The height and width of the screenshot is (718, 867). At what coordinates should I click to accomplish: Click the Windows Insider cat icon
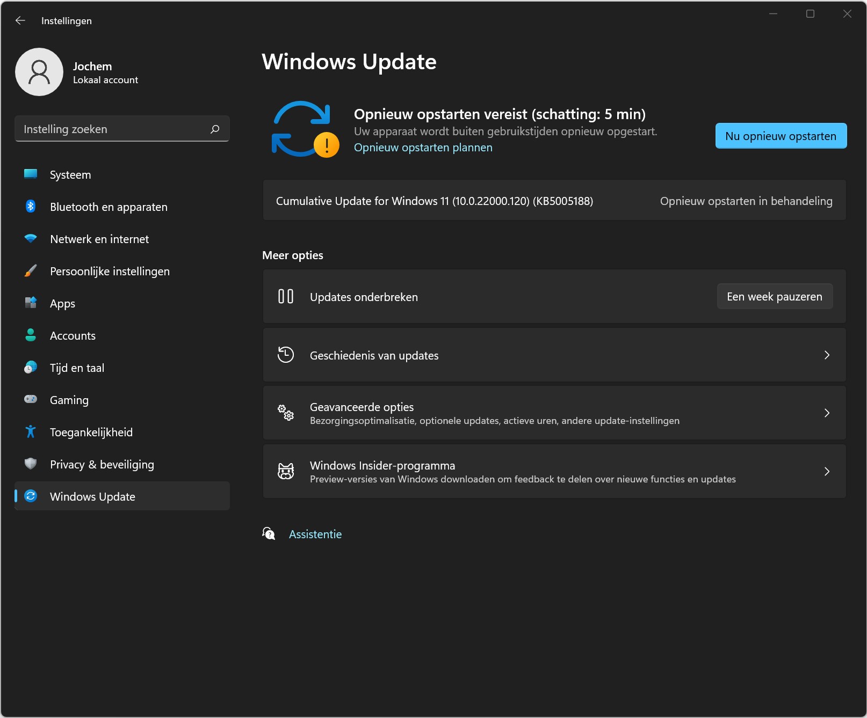click(x=286, y=471)
